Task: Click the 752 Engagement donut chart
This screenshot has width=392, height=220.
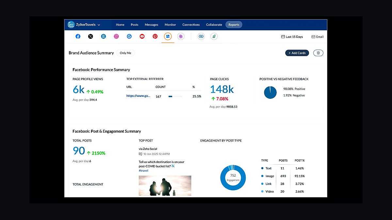Action: pyautogui.click(x=233, y=177)
